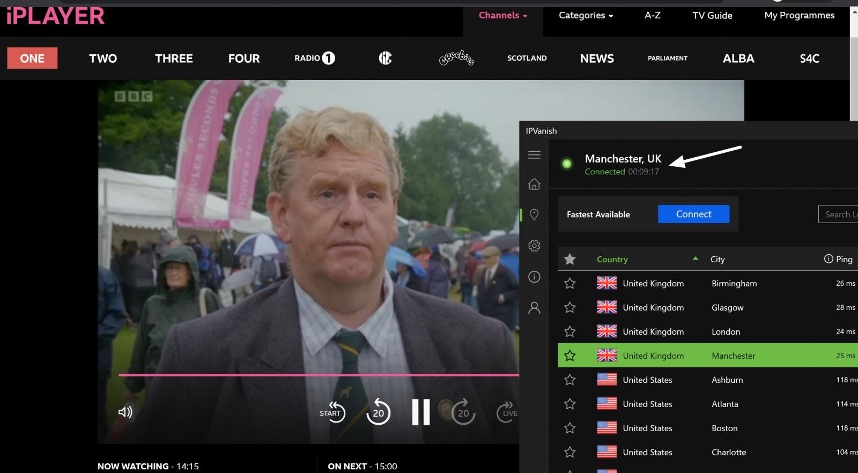Open IPVanish settings gear icon
The width and height of the screenshot is (858, 473).
click(x=534, y=246)
